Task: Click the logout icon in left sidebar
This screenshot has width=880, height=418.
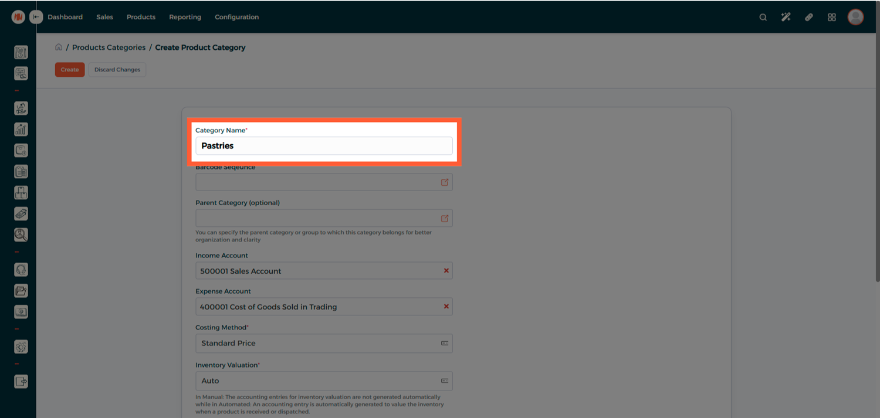Action: [21, 382]
